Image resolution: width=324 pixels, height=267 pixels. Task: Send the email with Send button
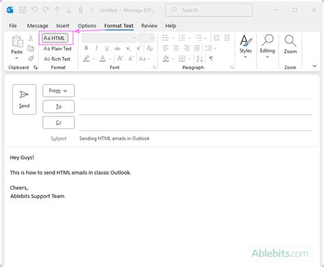pyautogui.click(x=25, y=99)
